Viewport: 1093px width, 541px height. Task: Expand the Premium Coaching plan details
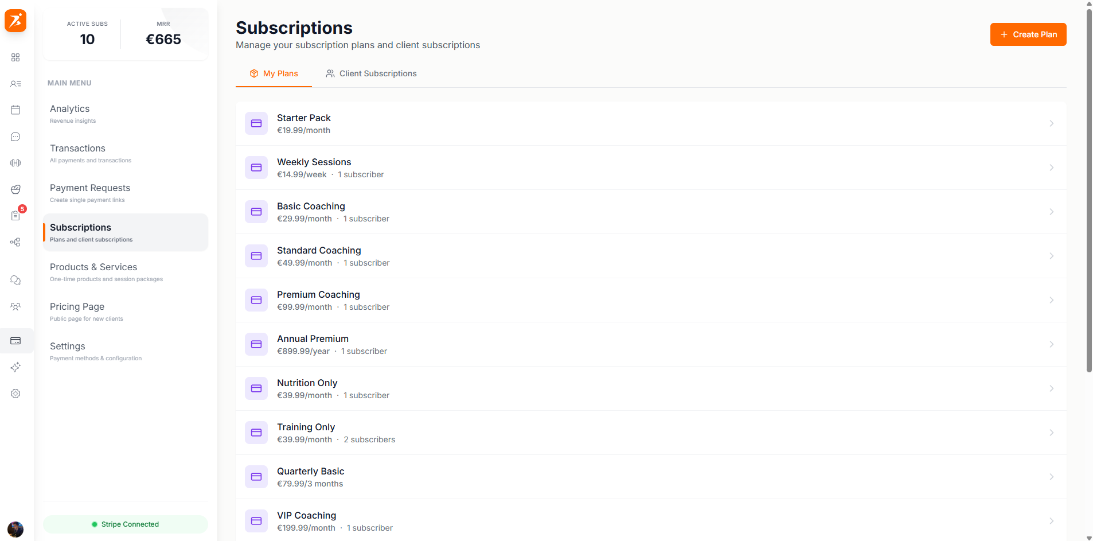click(x=1052, y=300)
